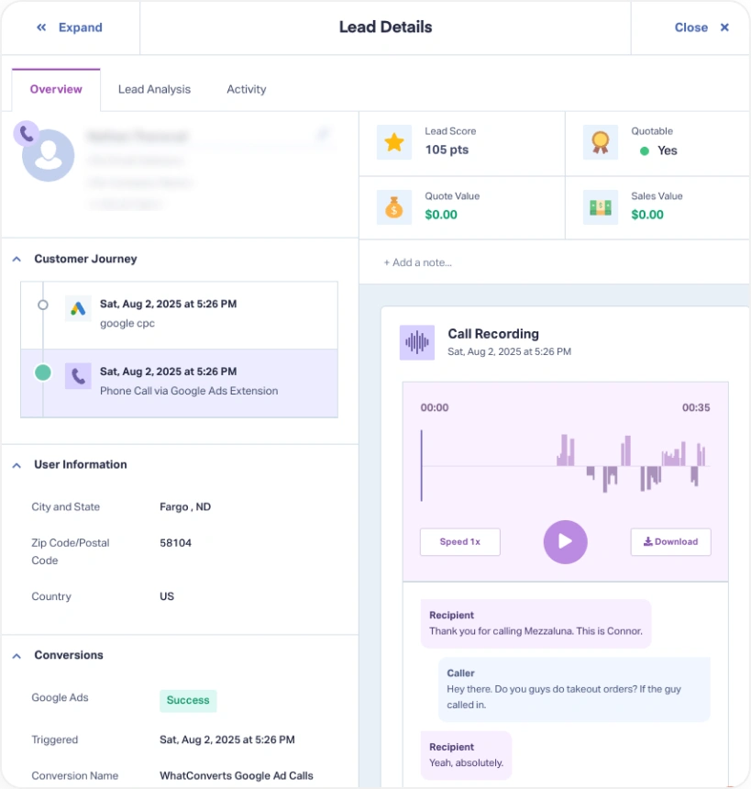The width and height of the screenshot is (751, 789).
Task: Click the Google Ads logo icon
Action: click(x=78, y=308)
